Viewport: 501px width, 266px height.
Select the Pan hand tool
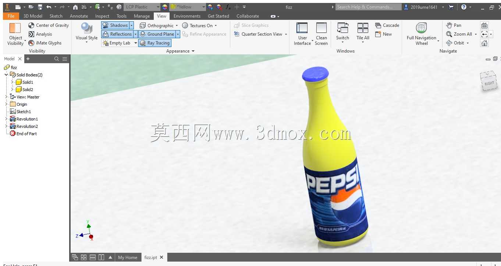click(454, 25)
